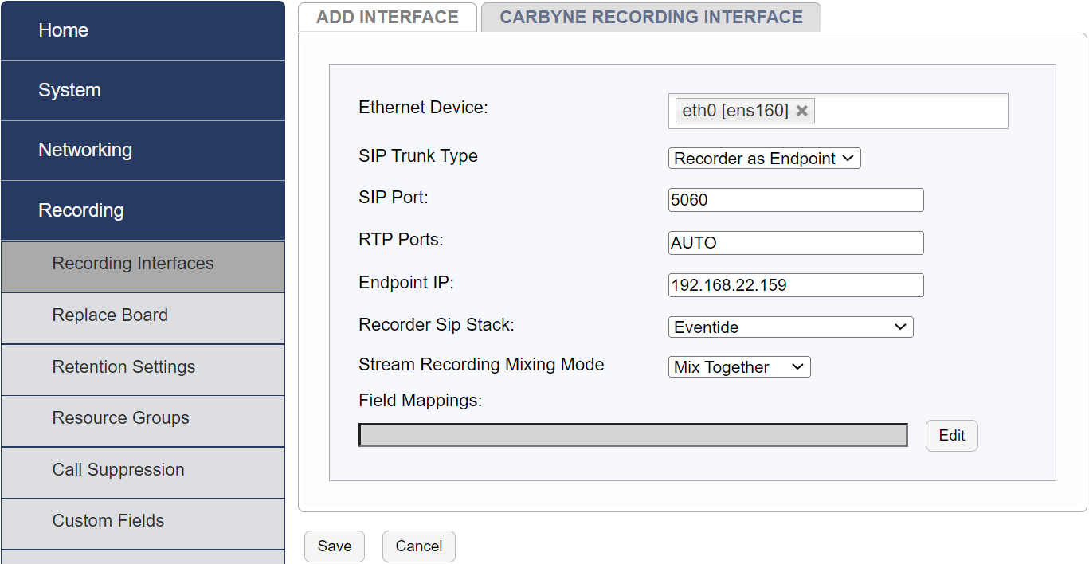Click the grayed Field Mappings text box
This screenshot has height=564, width=1089.
pyautogui.click(x=633, y=435)
